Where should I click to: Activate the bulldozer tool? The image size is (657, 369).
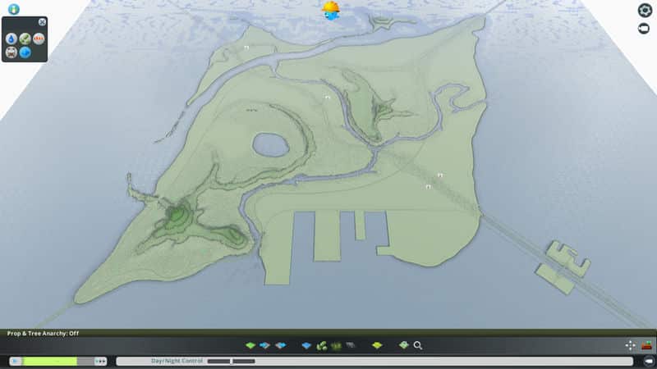tap(647, 346)
